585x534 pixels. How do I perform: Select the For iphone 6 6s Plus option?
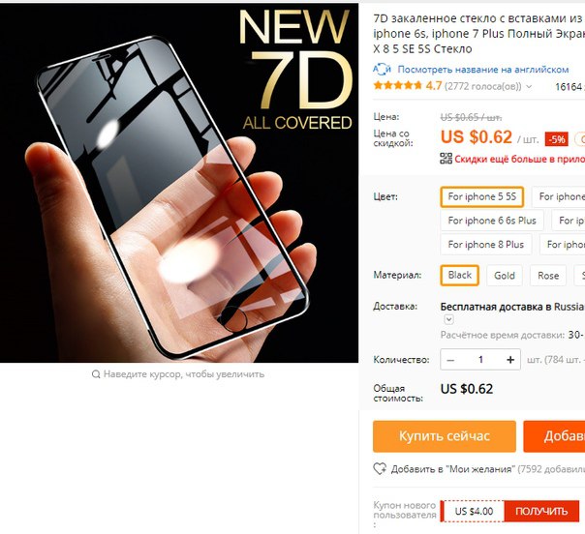click(x=492, y=221)
